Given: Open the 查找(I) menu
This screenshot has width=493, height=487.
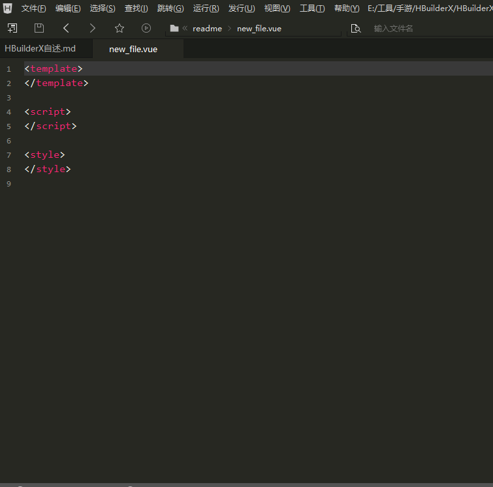Looking at the screenshot, I should tap(136, 8).
